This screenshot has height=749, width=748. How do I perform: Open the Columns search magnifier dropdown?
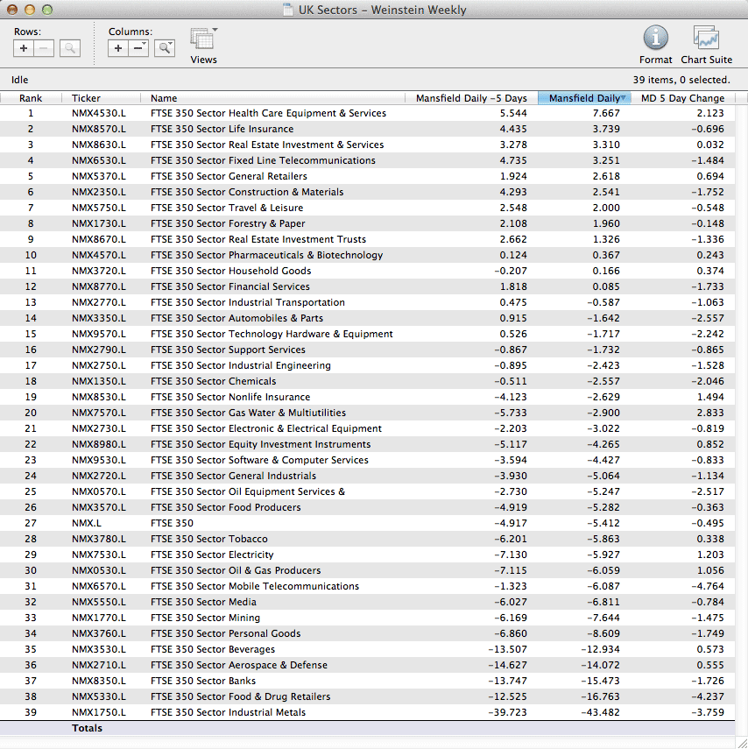[165, 48]
